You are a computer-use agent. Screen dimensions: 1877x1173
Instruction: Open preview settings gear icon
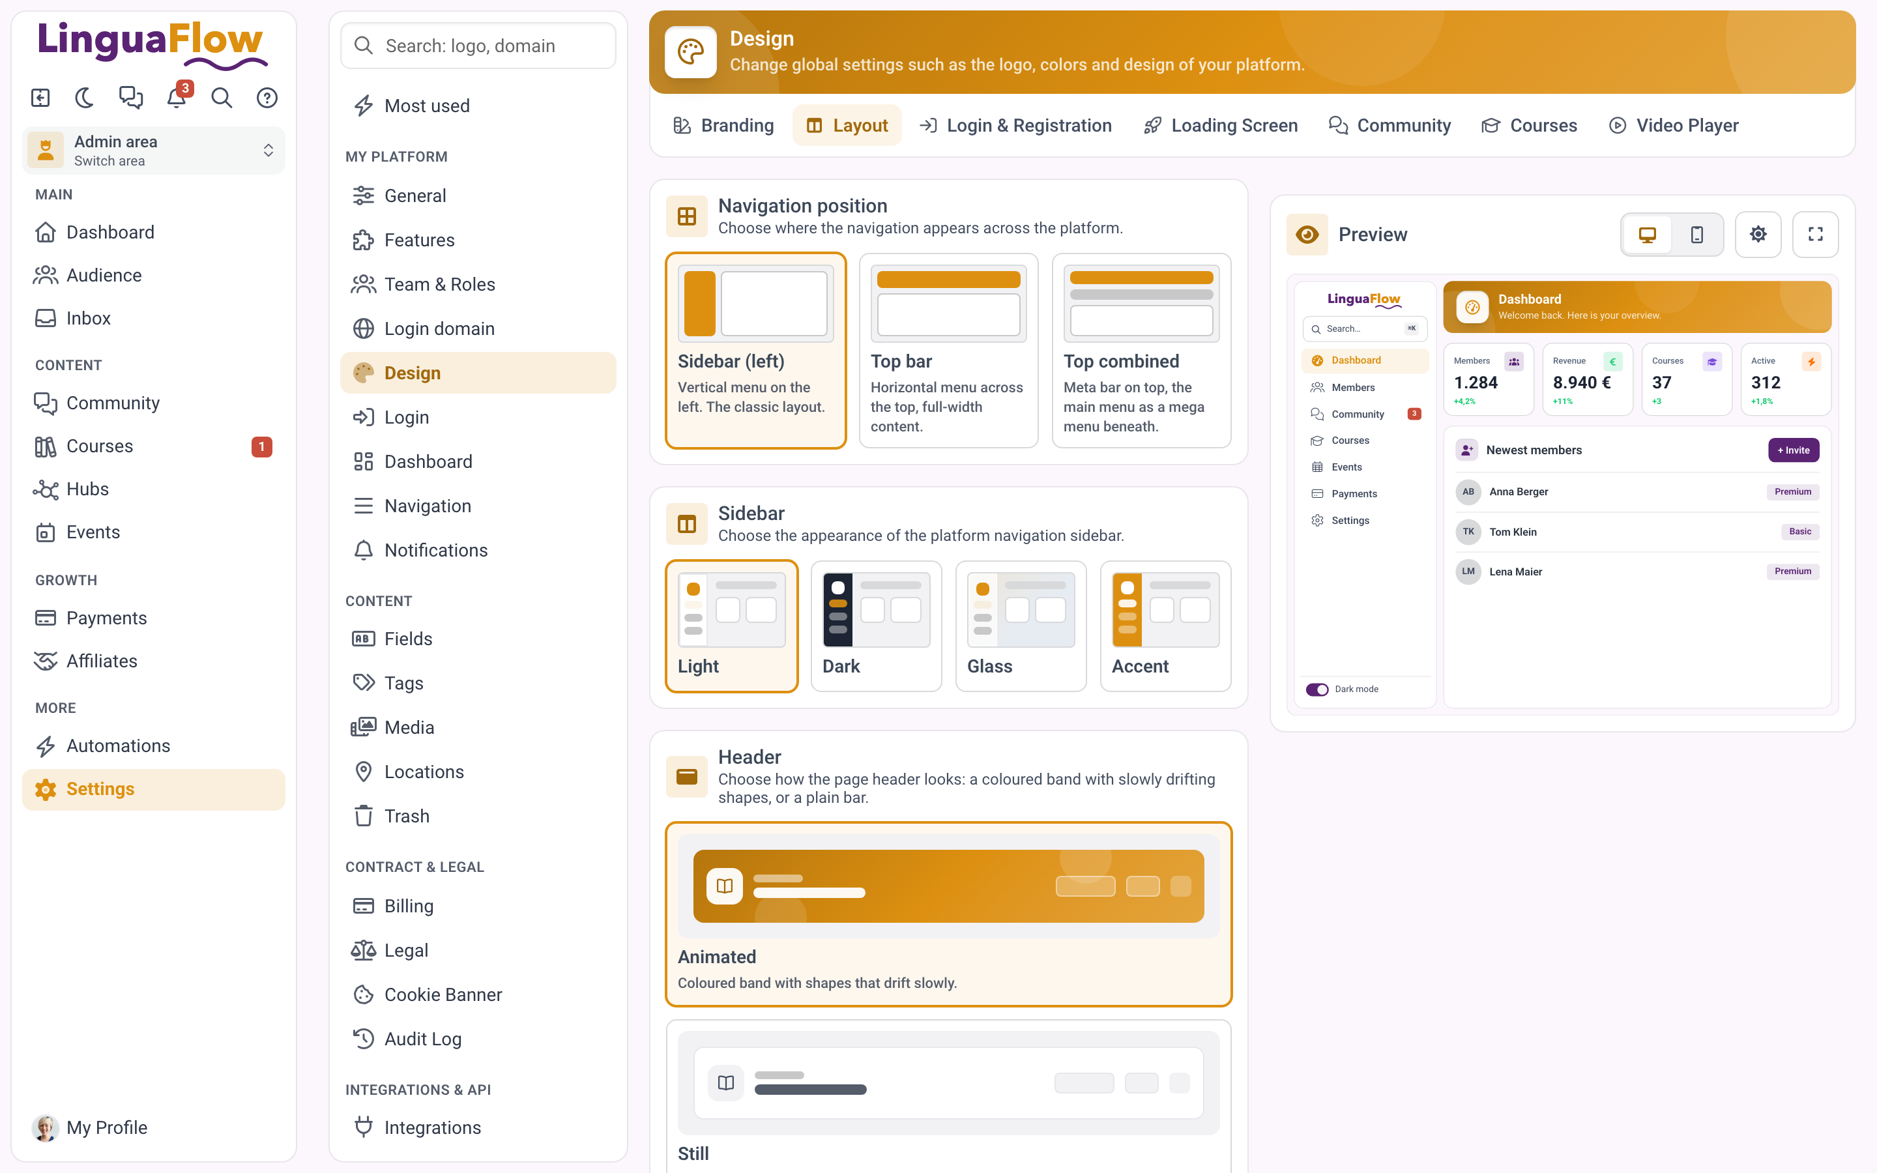coord(1758,235)
